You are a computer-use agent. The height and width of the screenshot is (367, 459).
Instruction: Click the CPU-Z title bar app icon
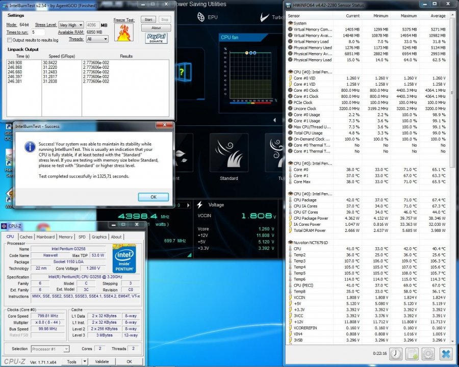click(x=4, y=226)
